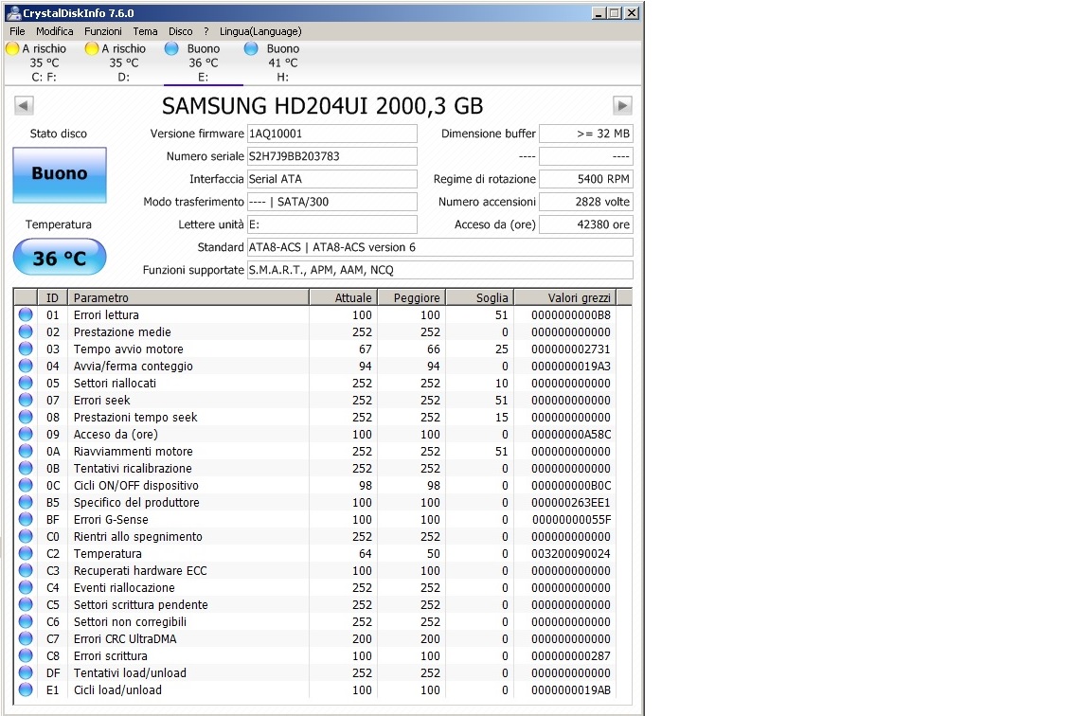Click the Soglia column header
This screenshot has width=1091, height=716.
point(479,297)
